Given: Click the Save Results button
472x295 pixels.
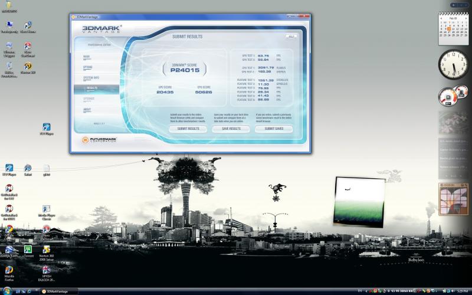Looking at the screenshot, I should [x=231, y=129].
